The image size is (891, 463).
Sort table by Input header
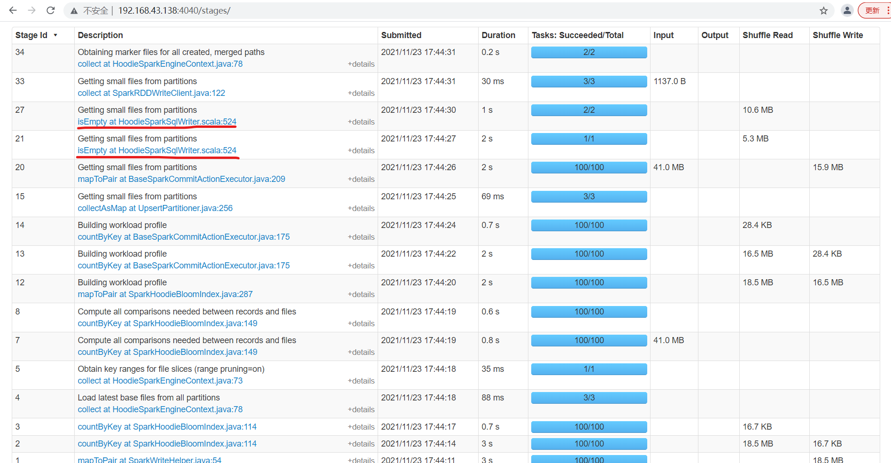(x=663, y=35)
